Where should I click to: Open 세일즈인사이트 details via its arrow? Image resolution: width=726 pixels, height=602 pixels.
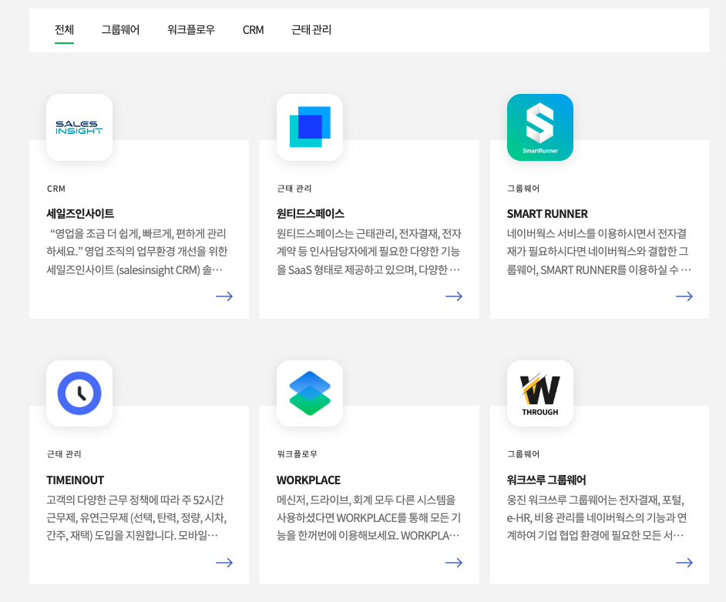tap(224, 296)
